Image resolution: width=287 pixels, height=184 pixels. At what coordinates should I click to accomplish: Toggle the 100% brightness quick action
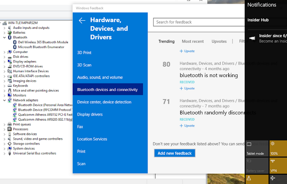click(278, 149)
